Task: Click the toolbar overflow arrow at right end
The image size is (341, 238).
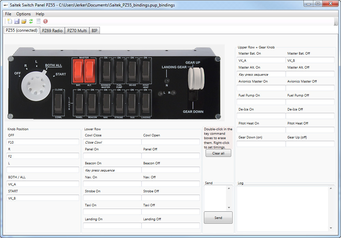Action: [x=336, y=22]
